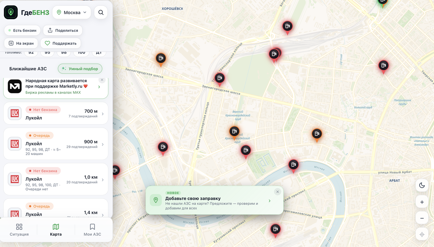Dismiss the Добавьте свою заправку banner
The image size is (434, 247).
(277, 192)
